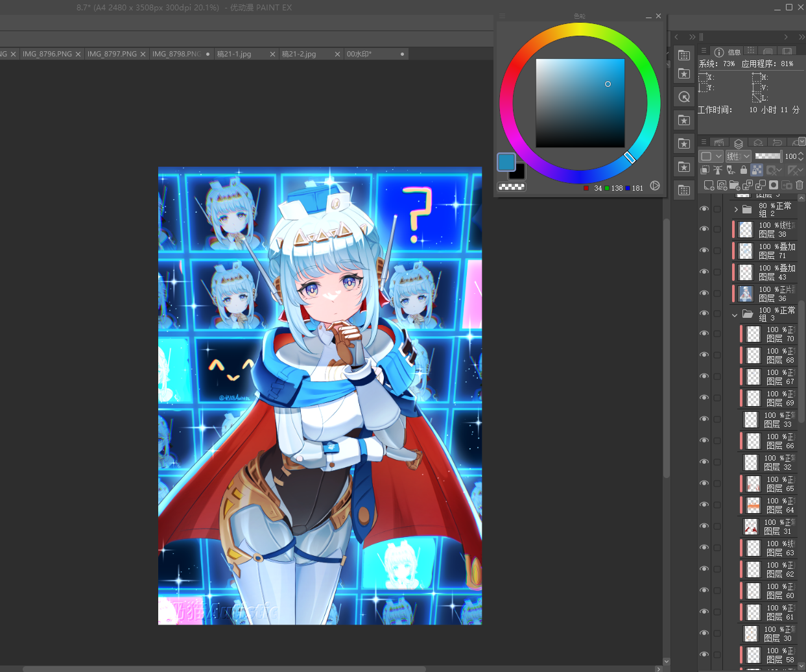Open the info panel menu icon

click(x=704, y=51)
